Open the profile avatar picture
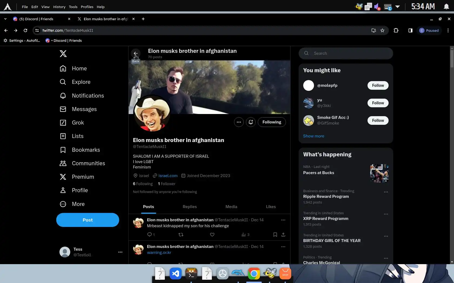This screenshot has width=454, height=283. 152,113
